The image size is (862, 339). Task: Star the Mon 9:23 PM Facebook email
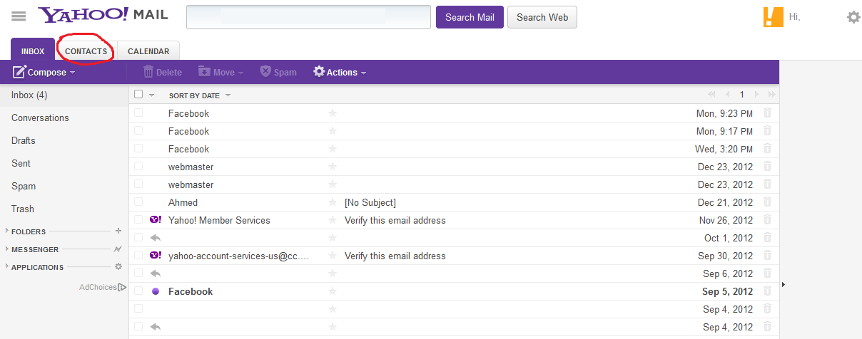click(x=332, y=113)
